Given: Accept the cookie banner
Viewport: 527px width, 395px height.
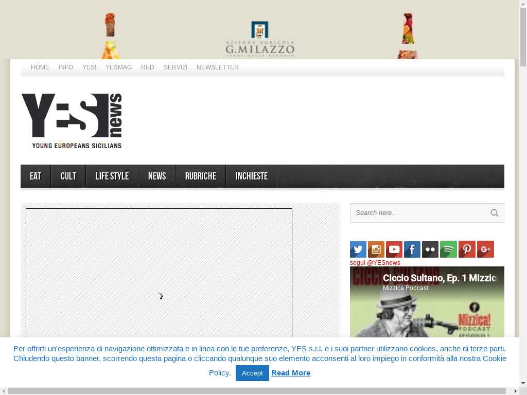Looking at the screenshot, I should tap(252, 373).
